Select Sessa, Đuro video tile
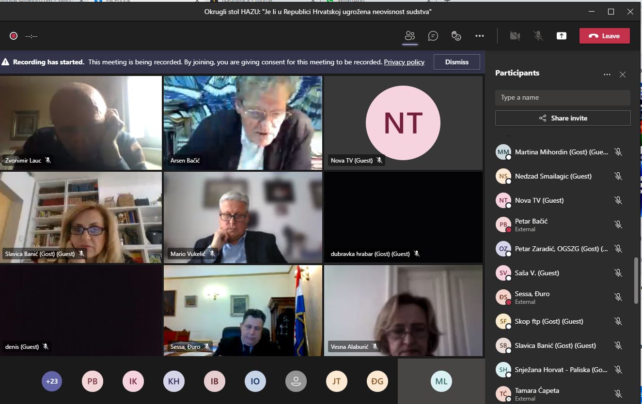This screenshot has width=642, height=404. coord(243,311)
